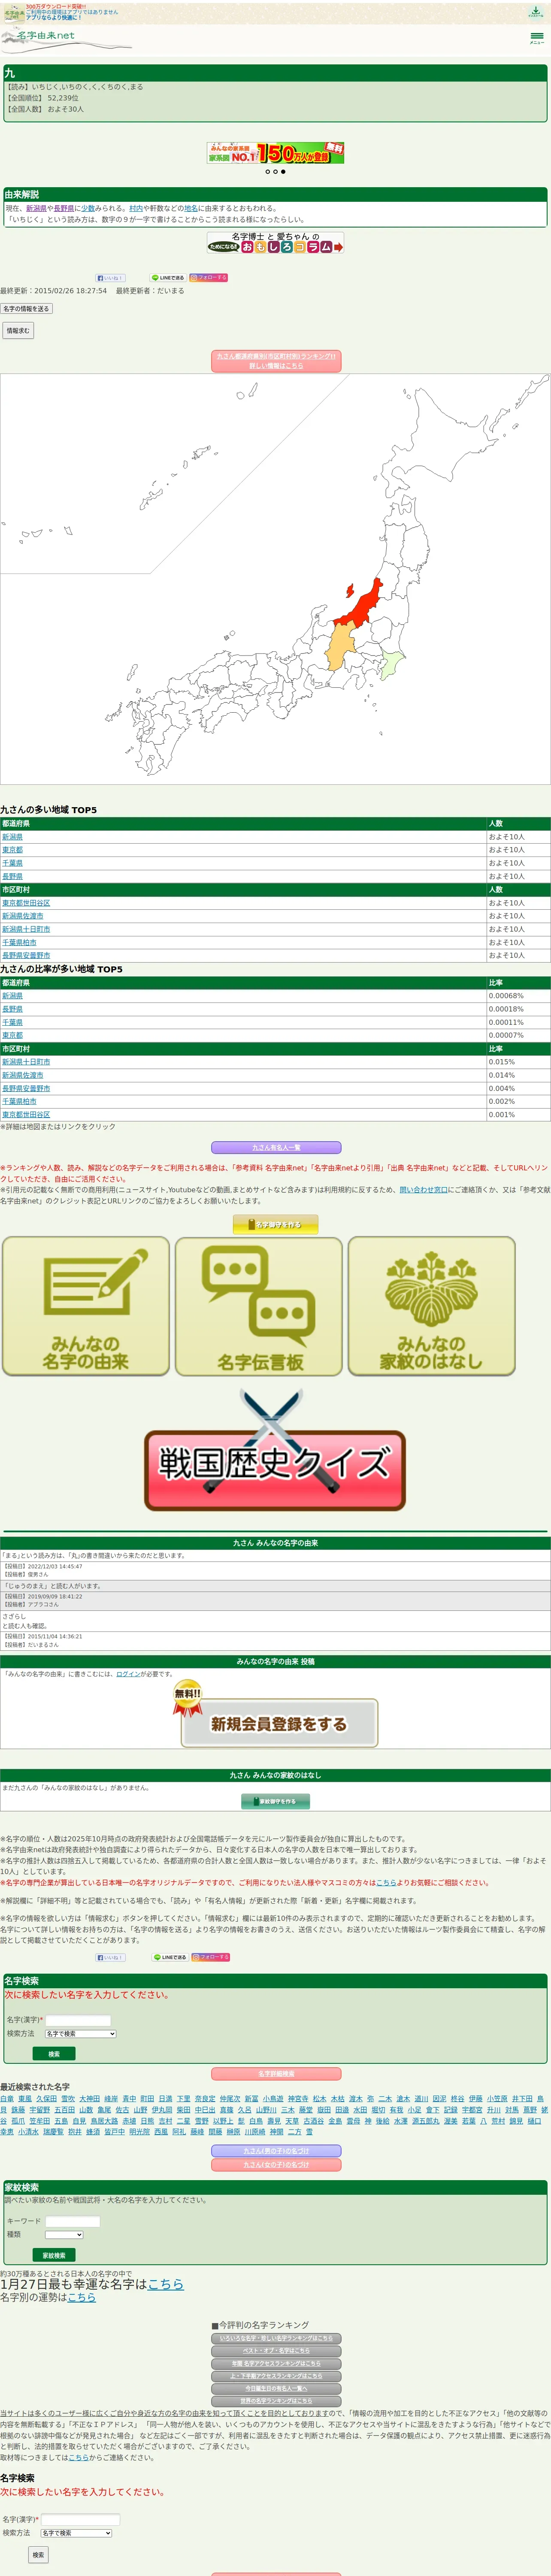Open the 世界の名字ランキングはこちら button

coord(276,2401)
